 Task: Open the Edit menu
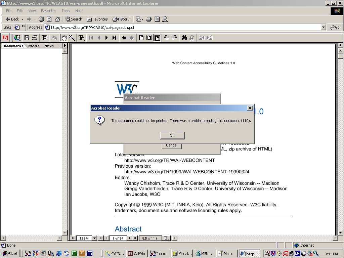point(20,11)
